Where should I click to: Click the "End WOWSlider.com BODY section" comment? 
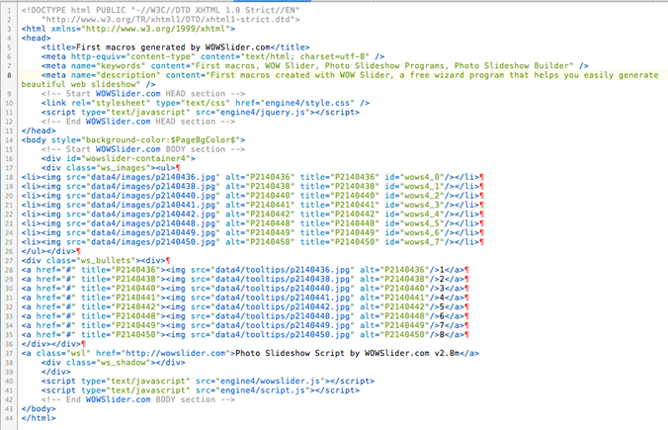138,400
